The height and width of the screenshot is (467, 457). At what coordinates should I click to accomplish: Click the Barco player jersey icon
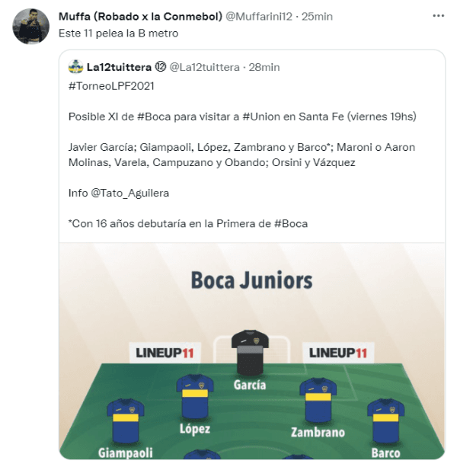click(x=385, y=421)
